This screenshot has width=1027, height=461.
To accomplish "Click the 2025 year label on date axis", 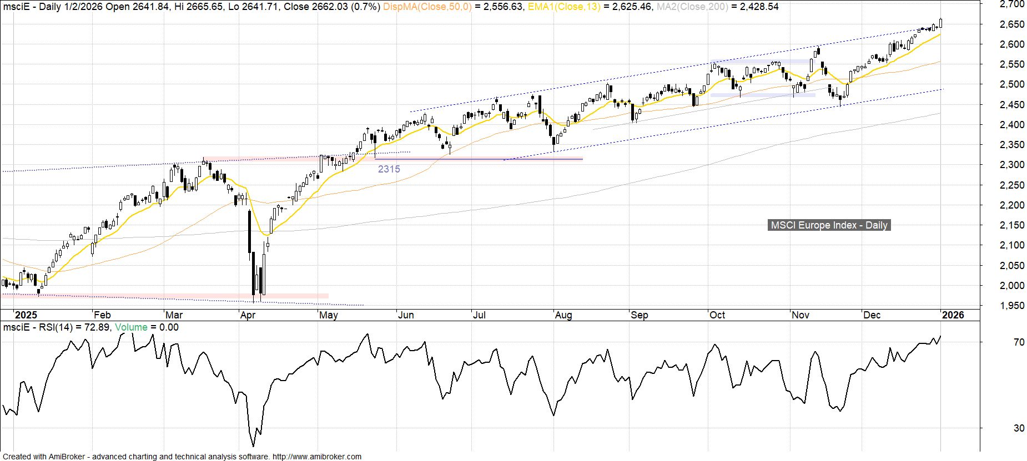I will 25,315.
